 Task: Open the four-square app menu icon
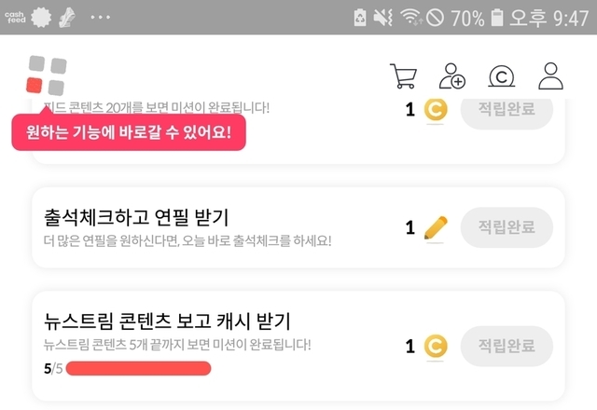tap(47, 75)
